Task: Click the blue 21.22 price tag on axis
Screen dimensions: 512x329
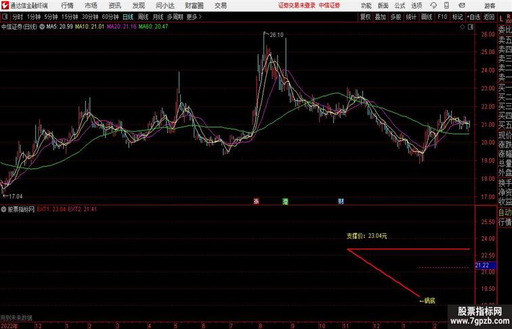Action: (x=486, y=265)
